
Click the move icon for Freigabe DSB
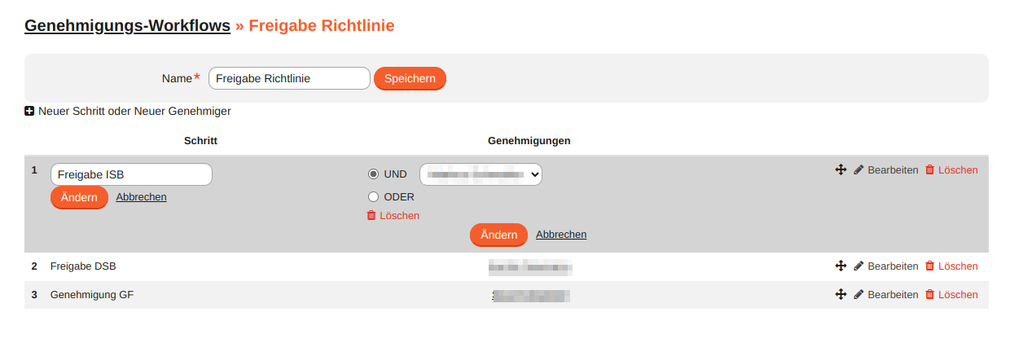(x=841, y=266)
